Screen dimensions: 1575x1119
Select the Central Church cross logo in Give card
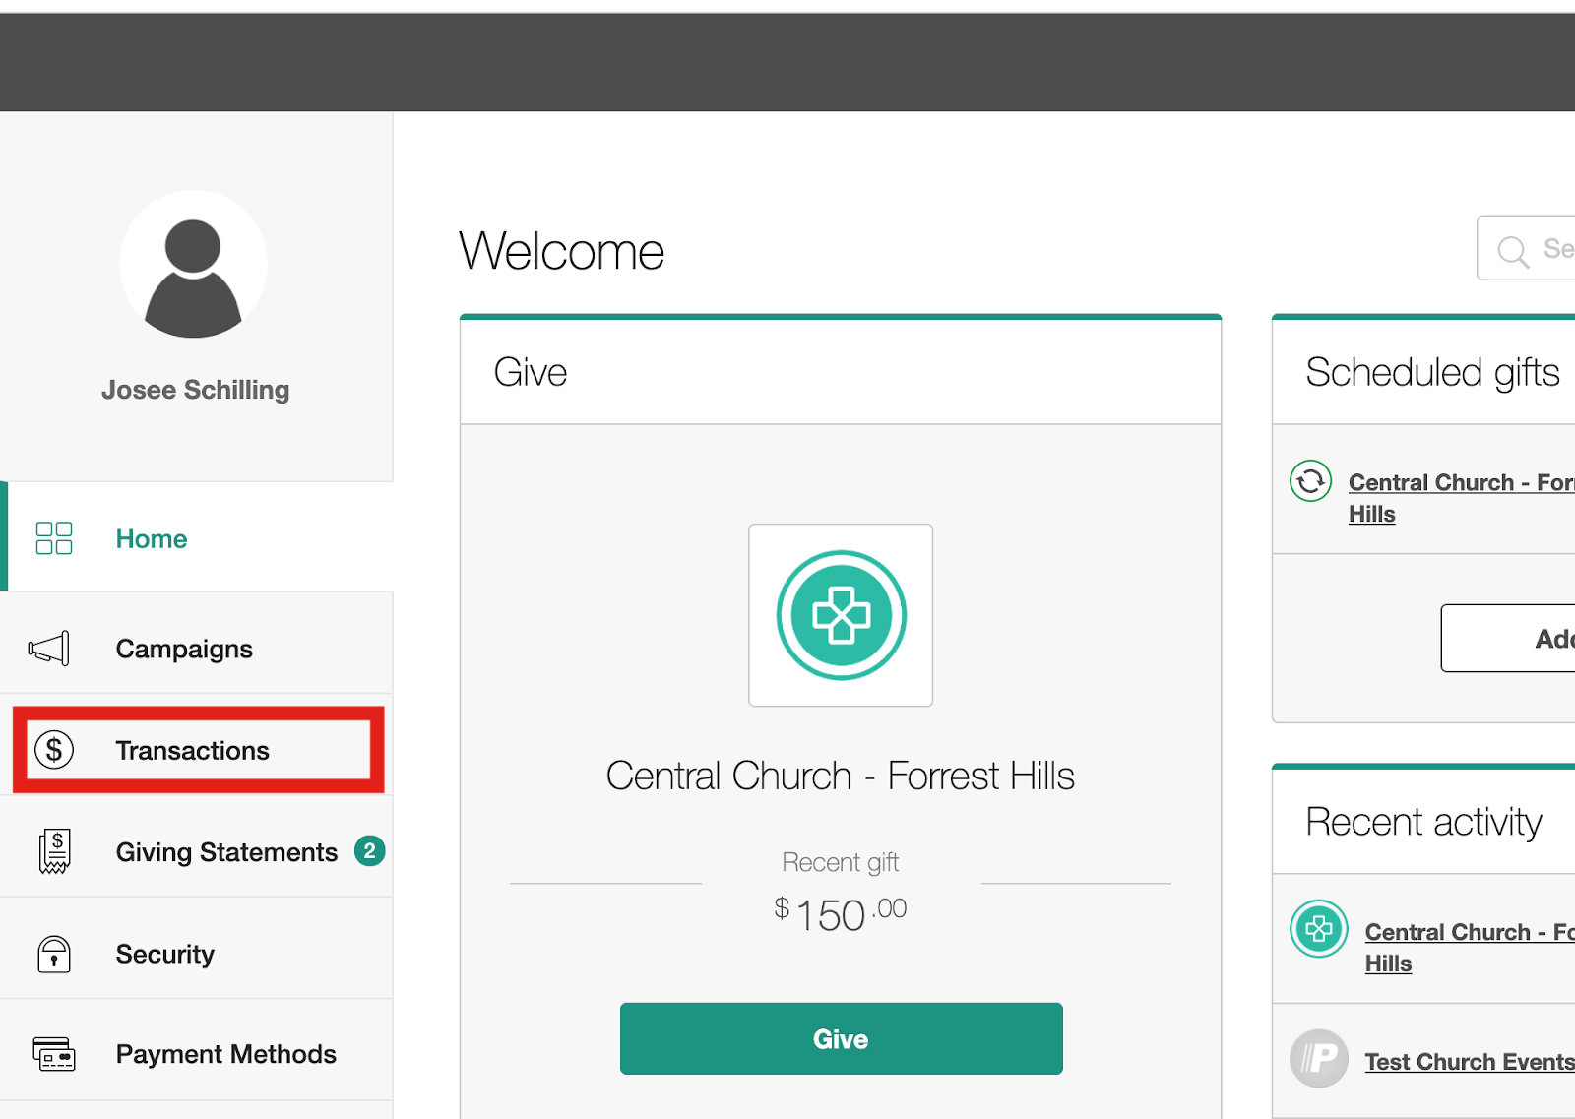tap(840, 615)
